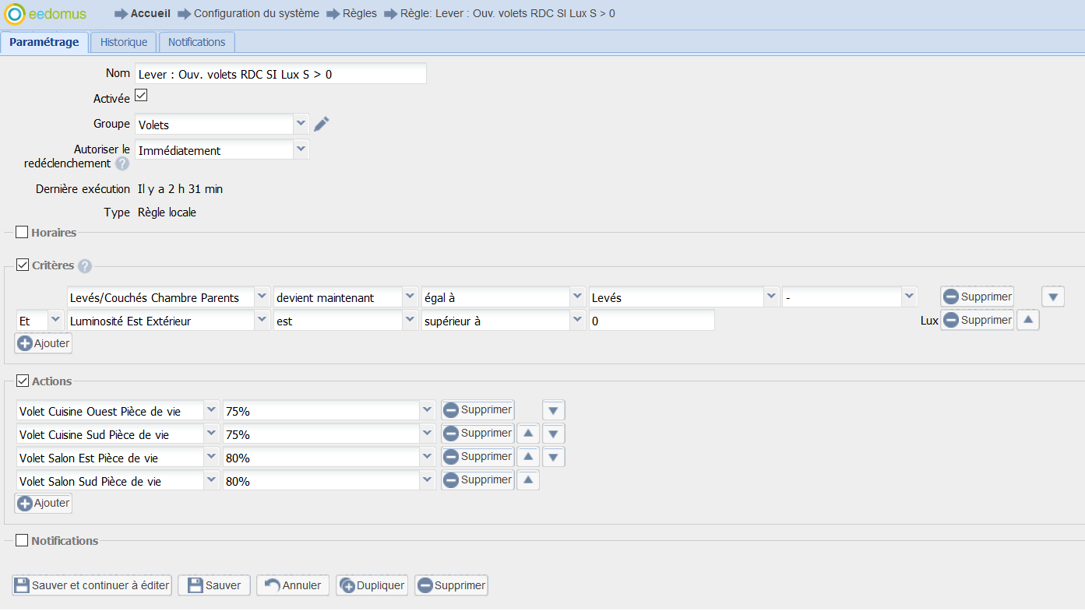Click help icon next to Autoriser le redéclenchement
1085x611 pixels.
point(122,163)
